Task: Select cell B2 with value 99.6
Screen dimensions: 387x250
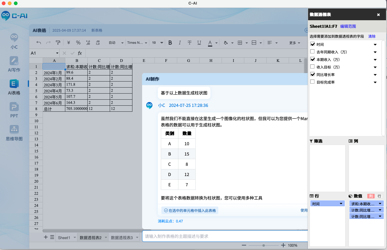Action: (76, 72)
